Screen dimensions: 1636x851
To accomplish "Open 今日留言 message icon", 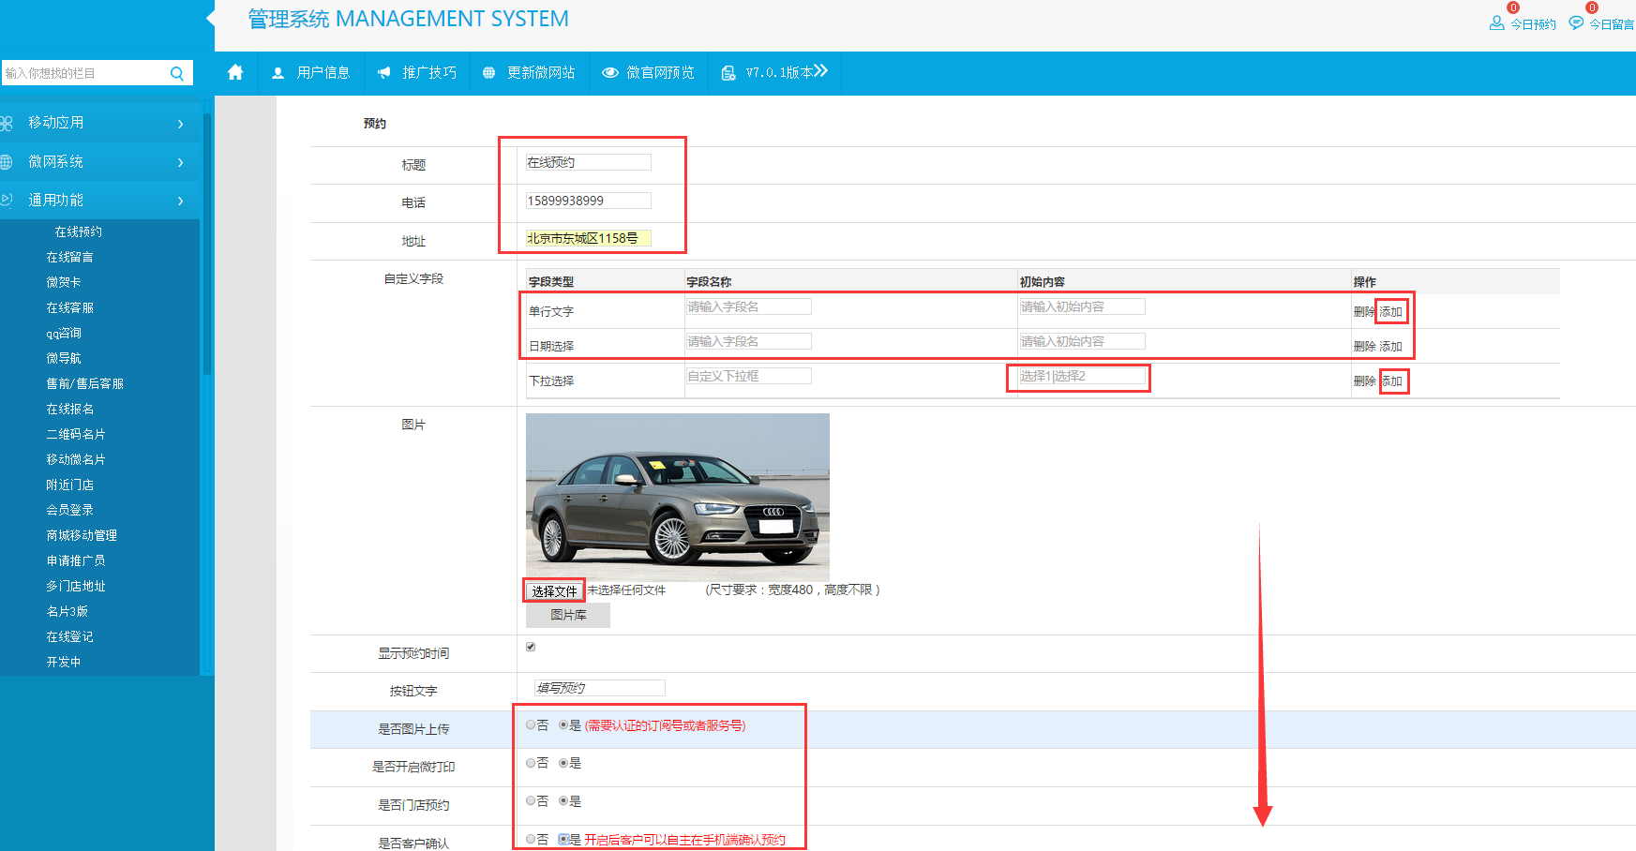I will click(x=1576, y=23).
